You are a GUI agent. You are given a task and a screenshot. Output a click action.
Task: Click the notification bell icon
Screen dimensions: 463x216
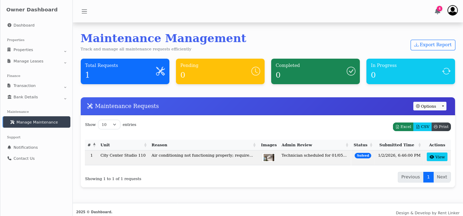(436, 11)
